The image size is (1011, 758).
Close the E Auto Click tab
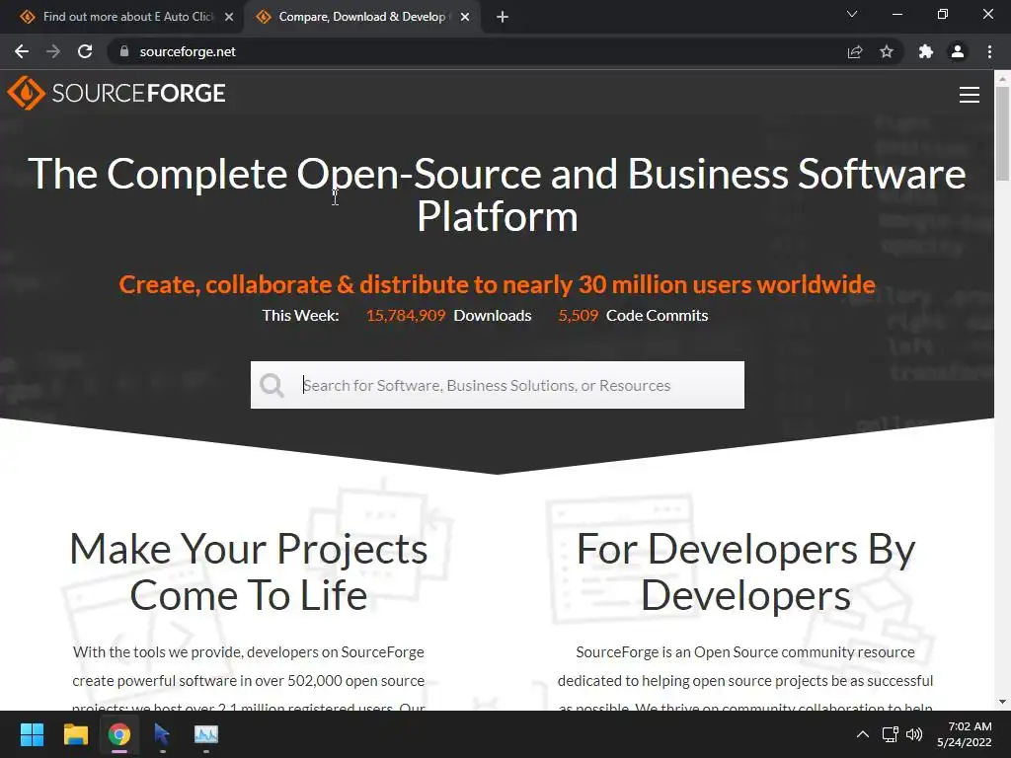click(229, 17)
